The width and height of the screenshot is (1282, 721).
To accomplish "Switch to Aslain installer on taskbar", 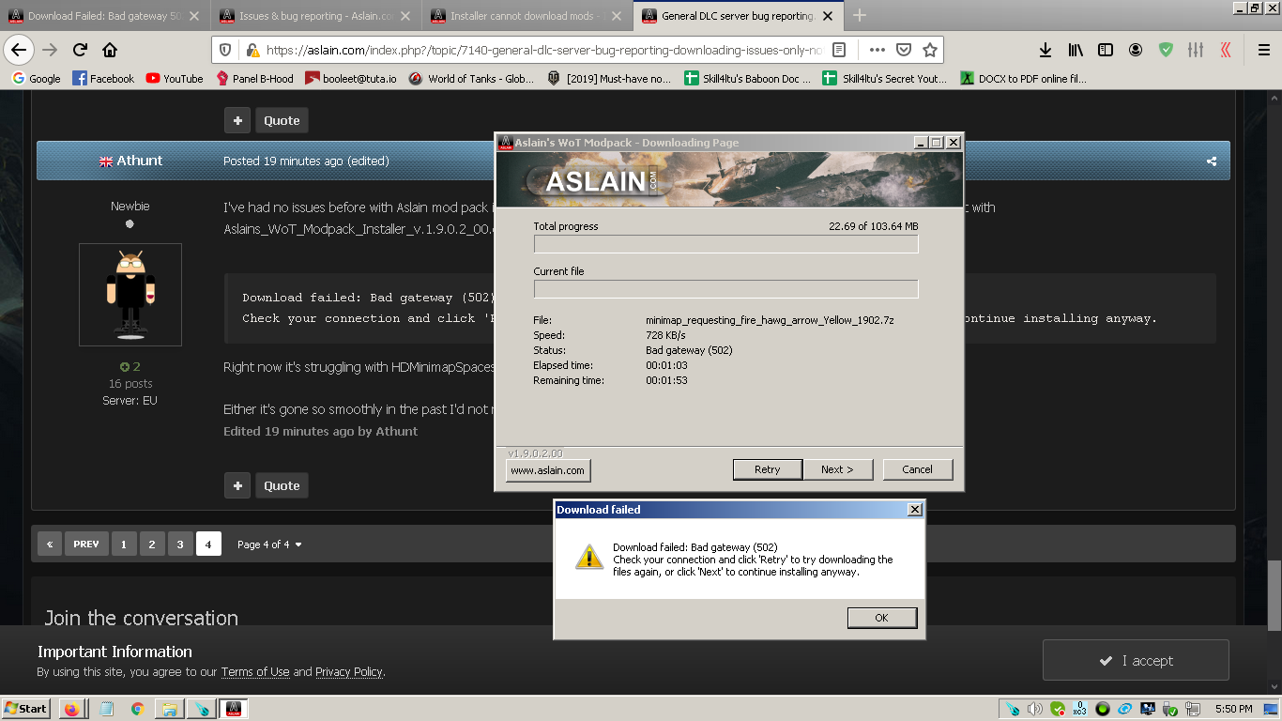I will [x=235, y=709].
